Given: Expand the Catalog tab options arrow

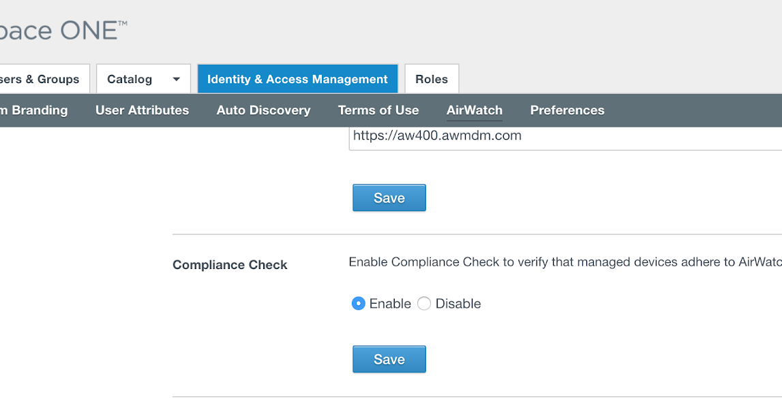Looking at the screenshot, I should 175,78.
